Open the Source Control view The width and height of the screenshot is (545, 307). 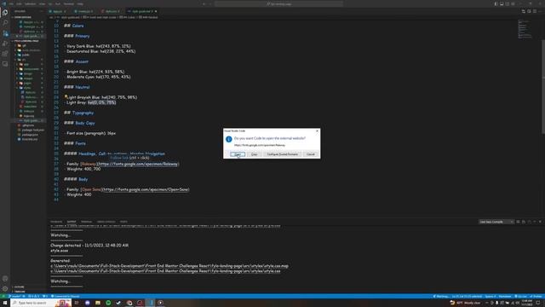click(5, 33)
